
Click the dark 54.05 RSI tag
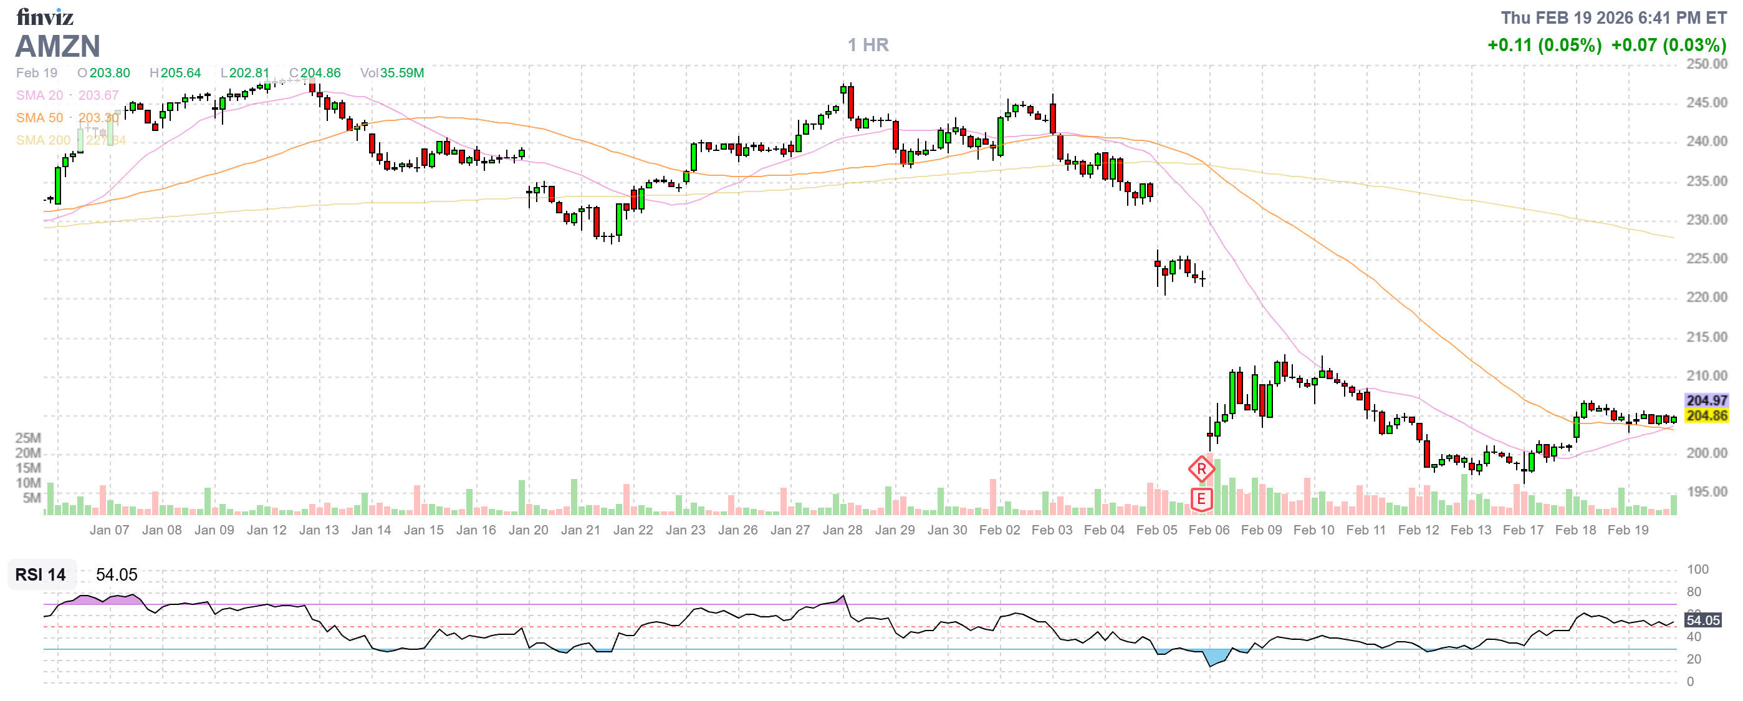coord(1702,620)
